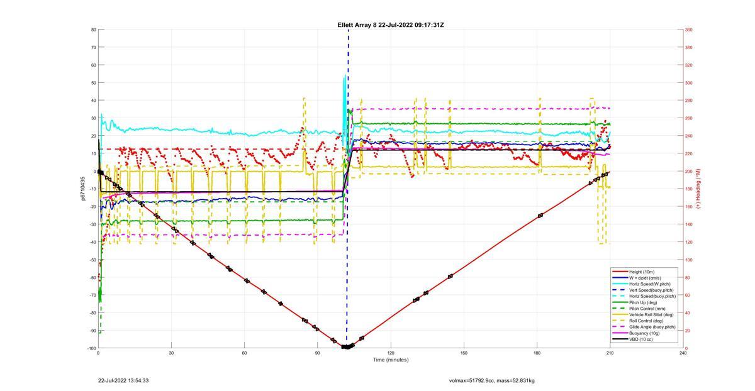Click the x-axis tick label '210'
The image size is (755, 391).
tap(610, 353)
